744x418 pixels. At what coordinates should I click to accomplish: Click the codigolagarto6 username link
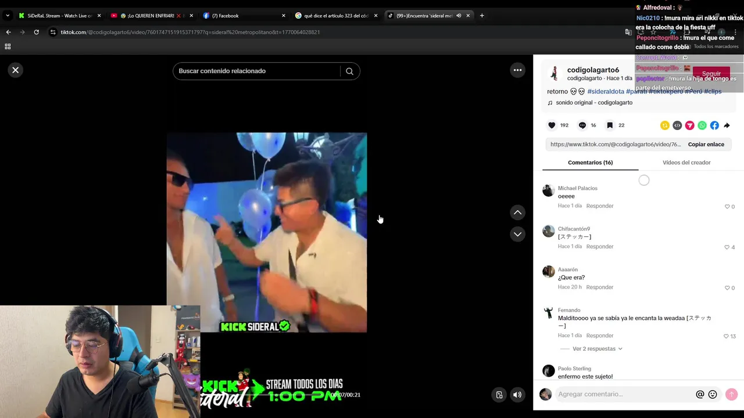click(593, 70)
